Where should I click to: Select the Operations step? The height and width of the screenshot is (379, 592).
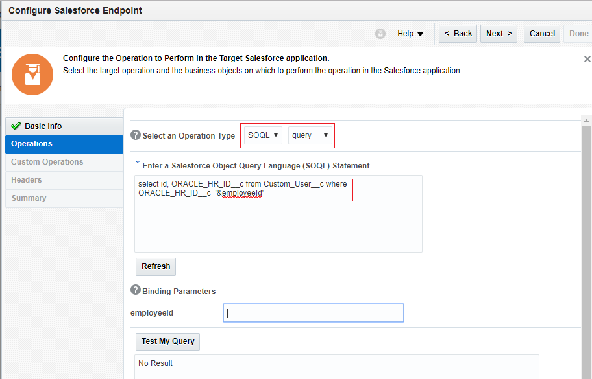[x=64, y=144]
